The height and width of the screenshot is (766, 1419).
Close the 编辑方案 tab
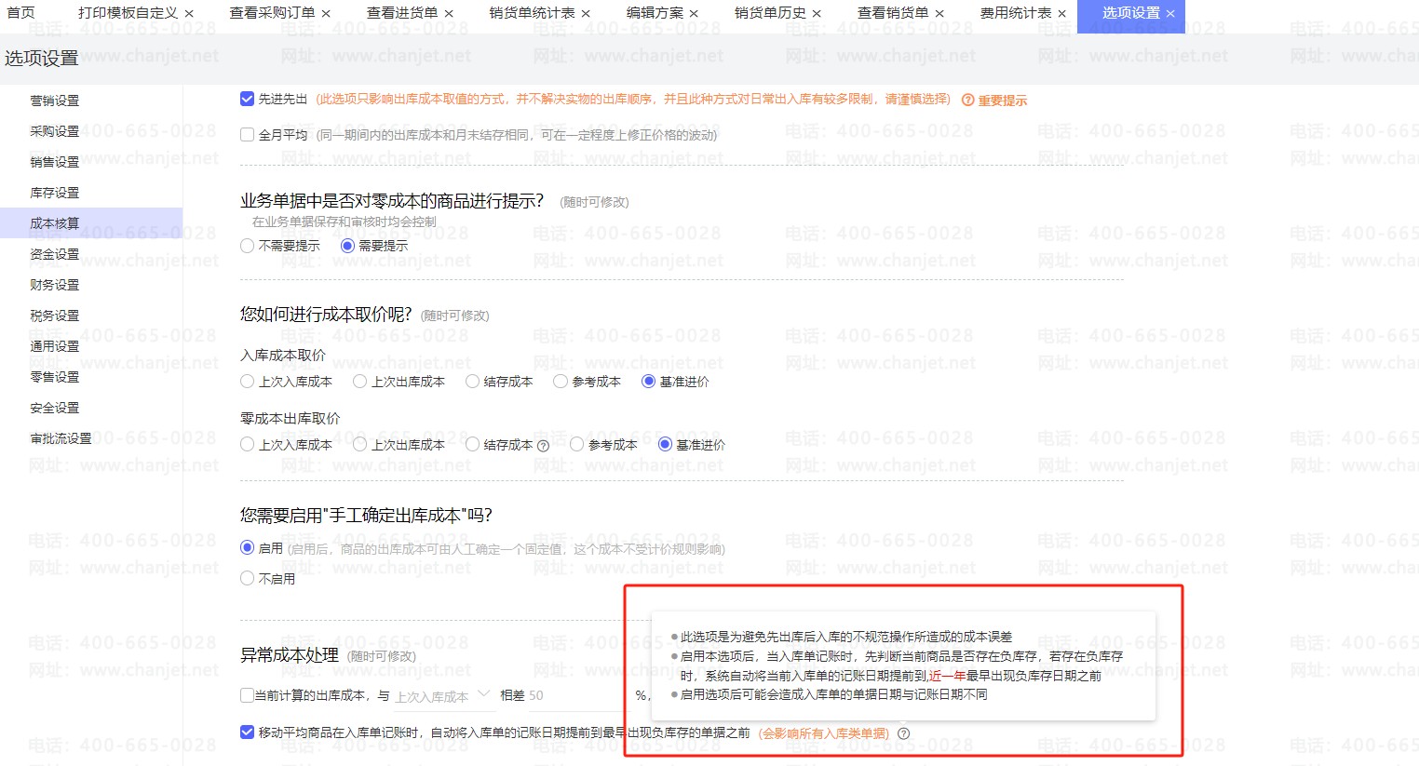click(x=694, y=14)
